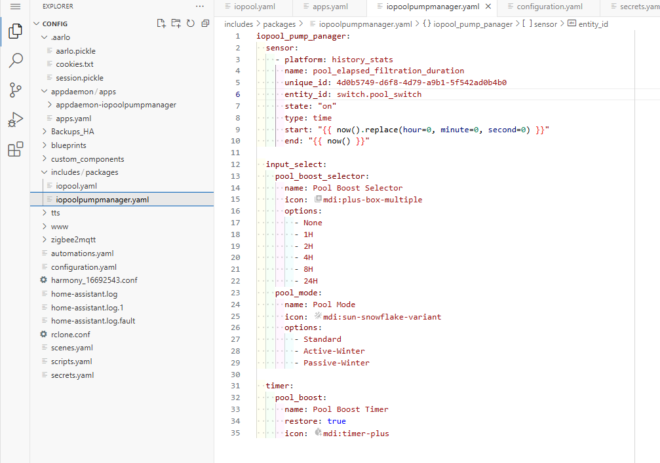This screenshot has height=463, width=660.
Task: Click the EXPLORER panel title
Action: 58,7
